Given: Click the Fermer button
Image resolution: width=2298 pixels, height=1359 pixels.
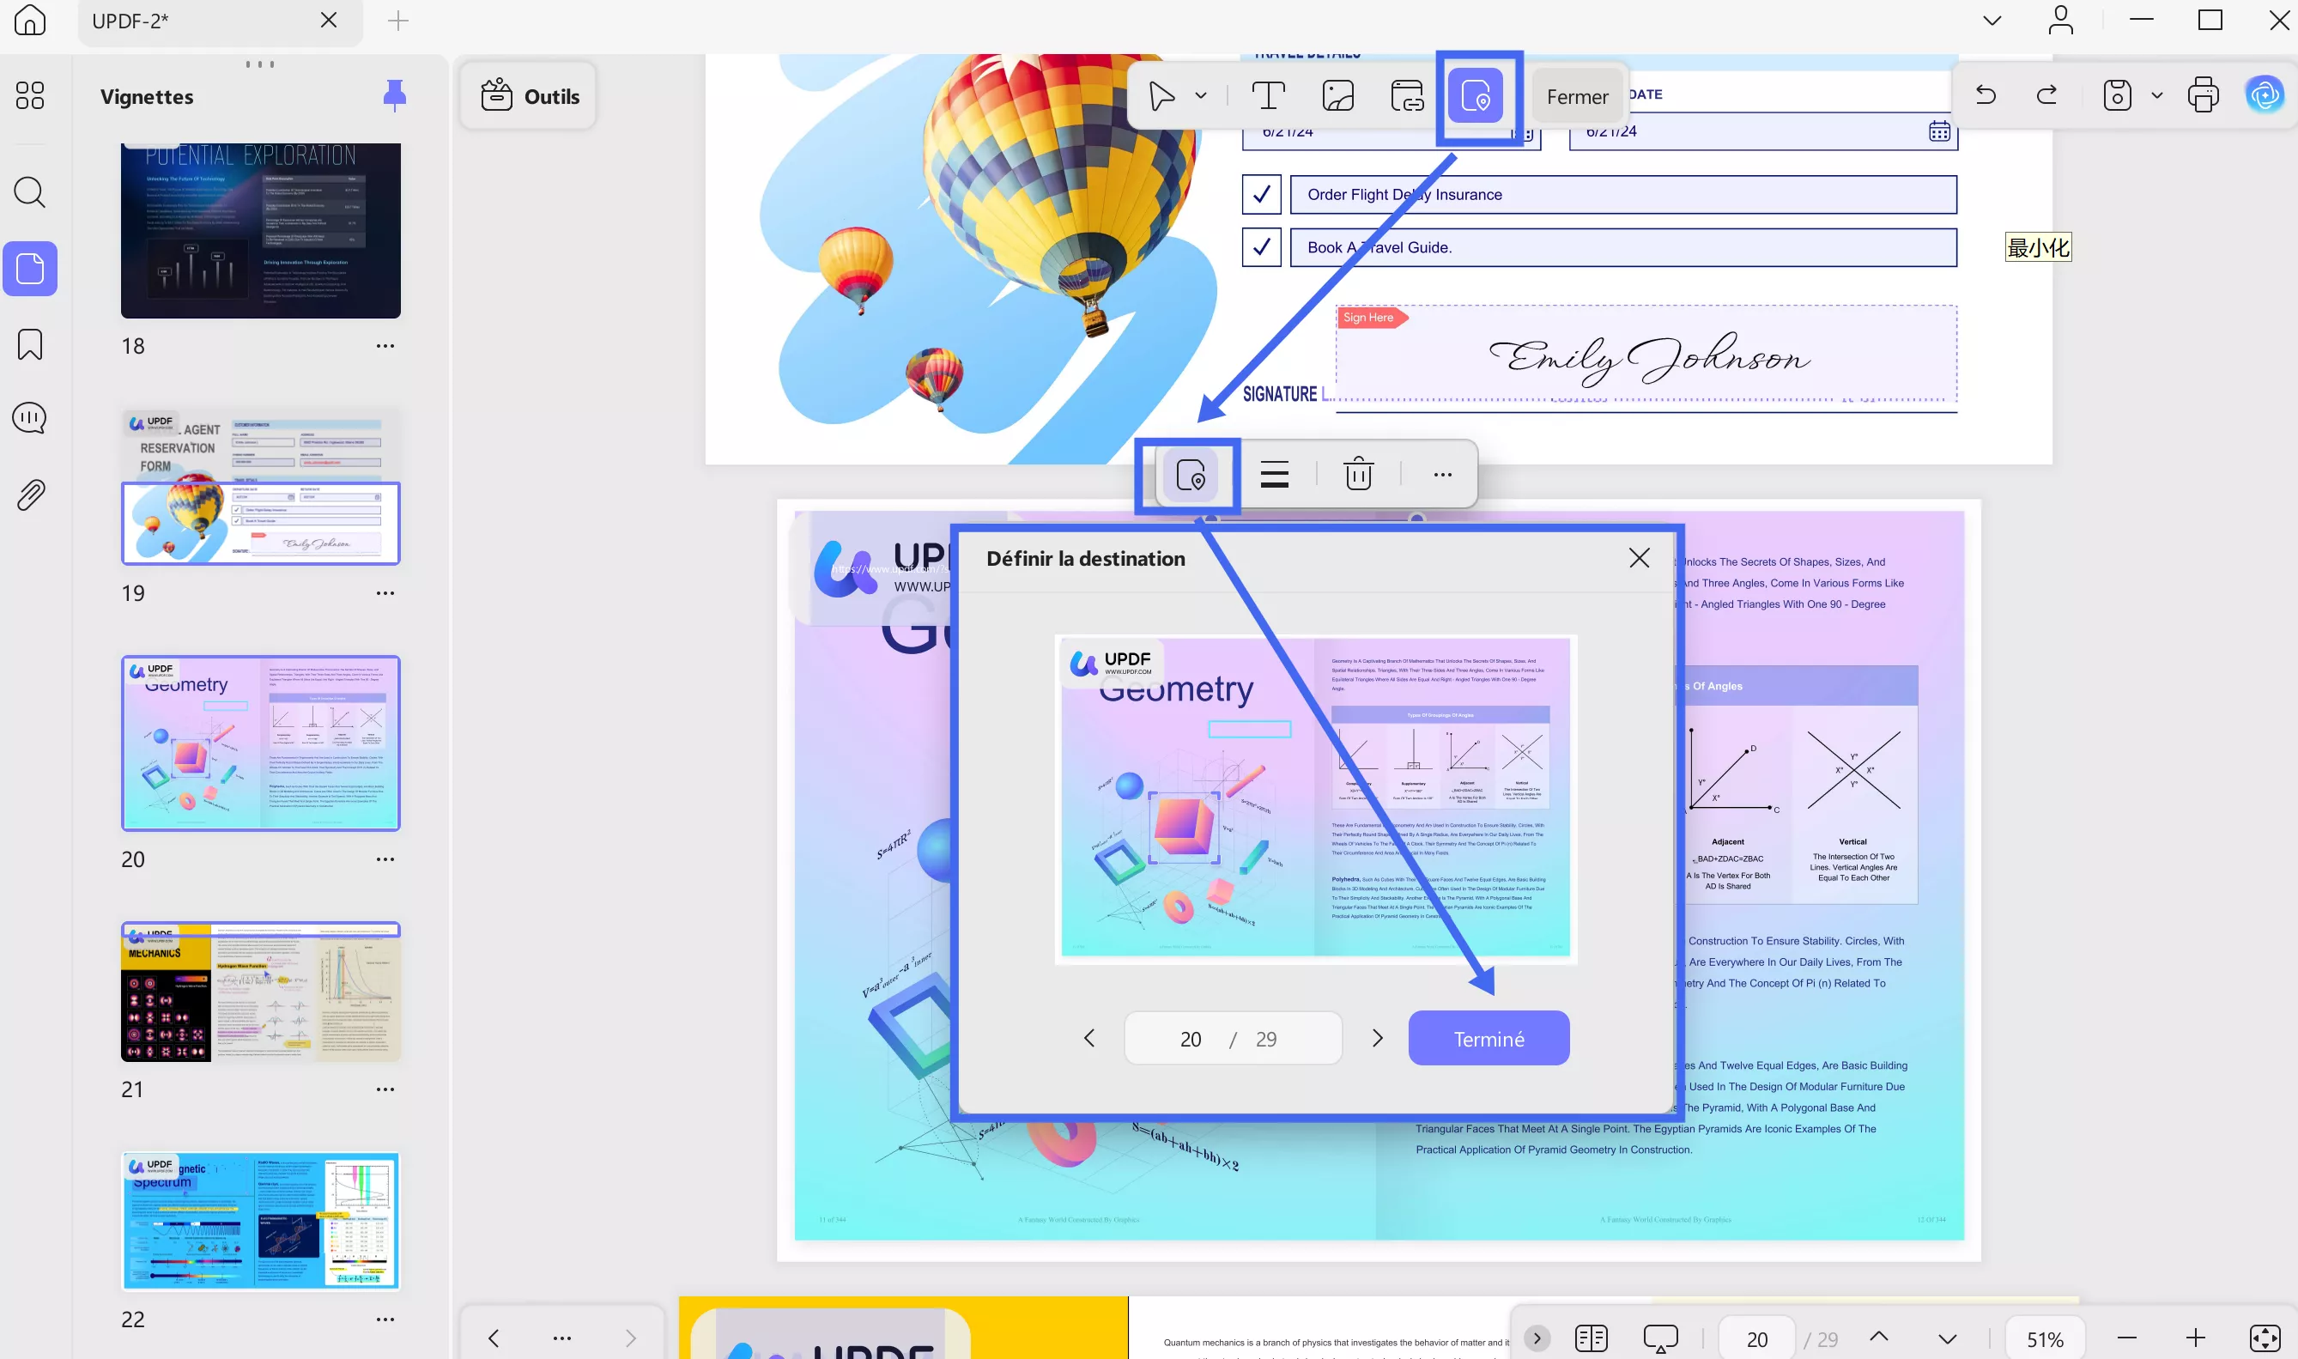Looking at the screenshot, I should click(x=1578, y=96).
